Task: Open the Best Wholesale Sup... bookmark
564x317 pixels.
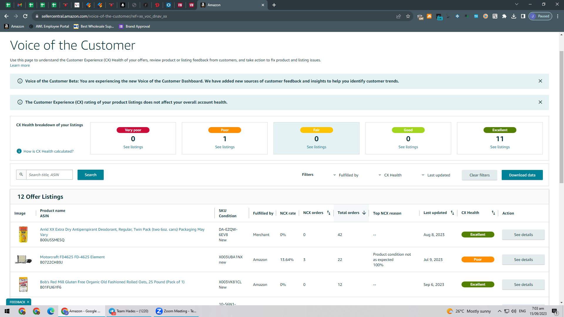Action: click(x=94, y=26)
